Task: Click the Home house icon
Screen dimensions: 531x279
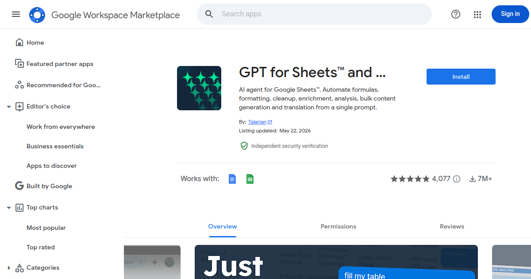Action: pyautogui.click(x=19, y=43)
